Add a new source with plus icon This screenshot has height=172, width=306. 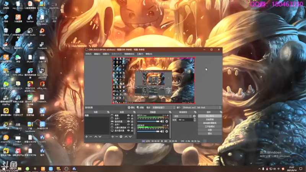point(112,137)
